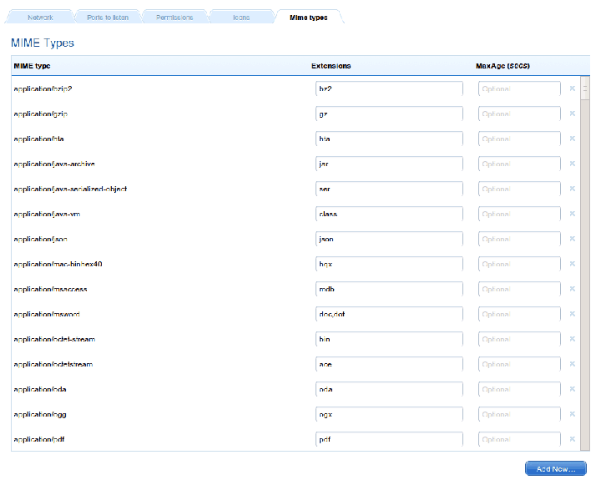Click the extensions field containing hqx
The image size is (601, 480).
(x=389, y=264)
